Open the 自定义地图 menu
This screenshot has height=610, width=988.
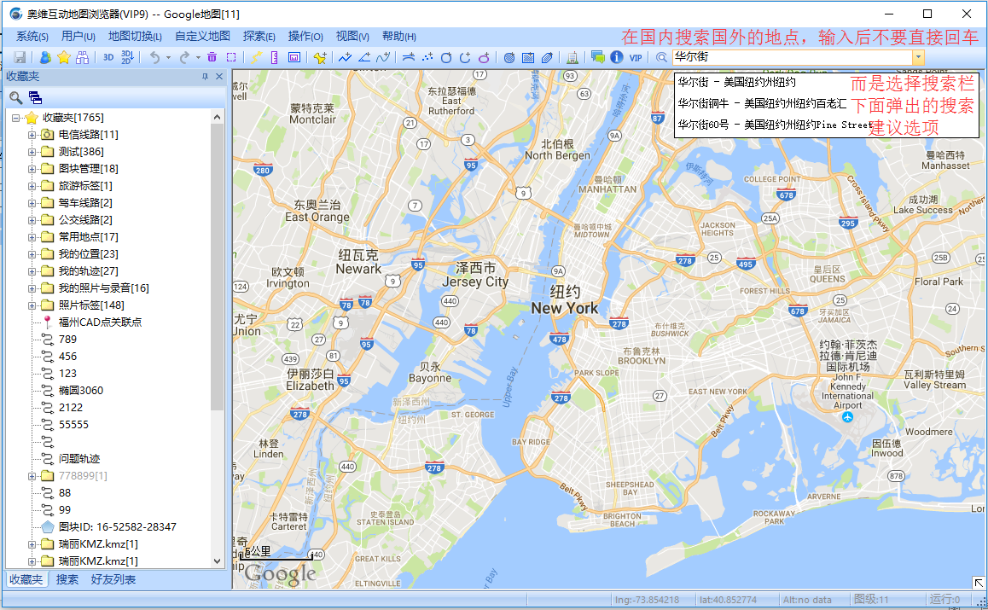(202, 37)
